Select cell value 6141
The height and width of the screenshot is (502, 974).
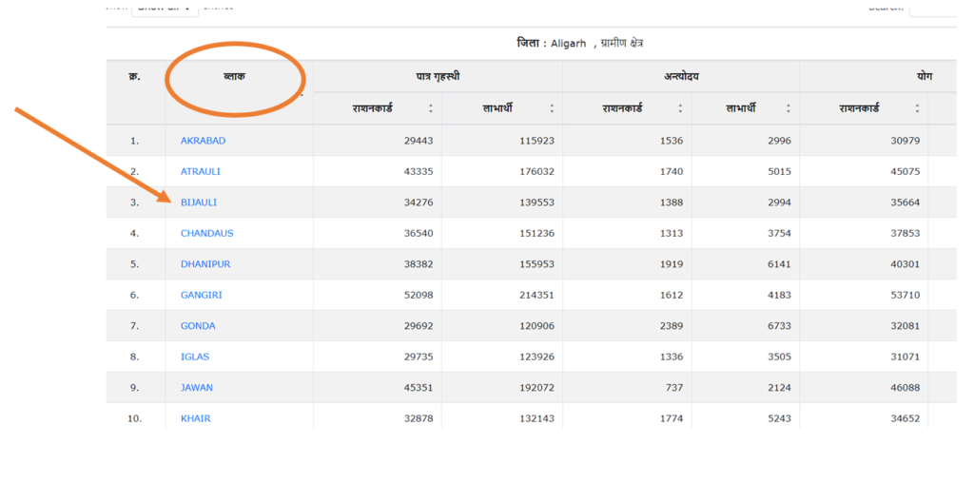[x=779, y=264]
